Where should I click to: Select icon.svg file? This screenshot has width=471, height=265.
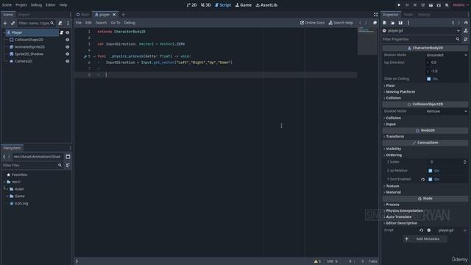click(21, 203)
